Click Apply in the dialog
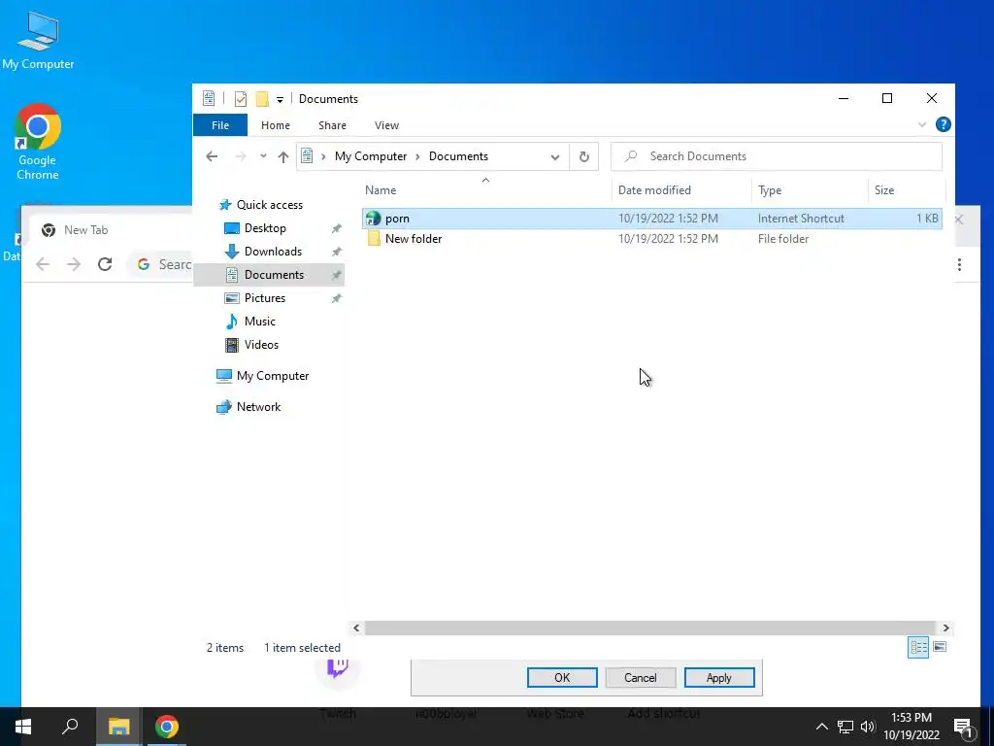Viewport: 994px width, 746px height. [719, 677]
